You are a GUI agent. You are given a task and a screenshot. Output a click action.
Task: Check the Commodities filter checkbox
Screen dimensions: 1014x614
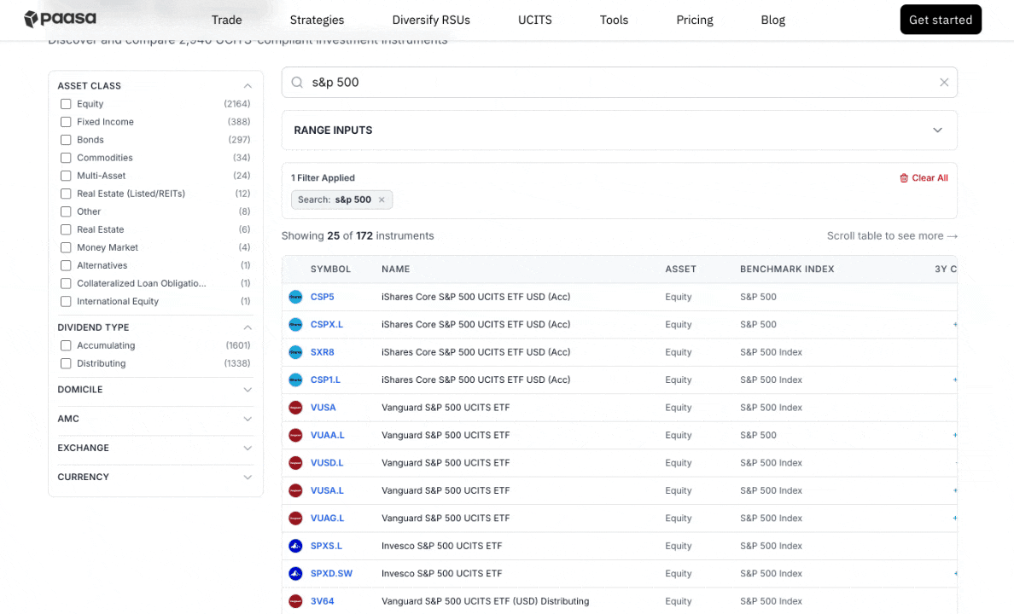tap(66, 158)
